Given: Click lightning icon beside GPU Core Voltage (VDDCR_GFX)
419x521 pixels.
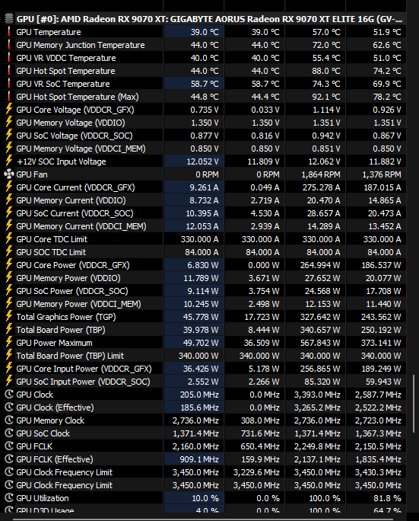Looking at the screenshot, I should pyautogui.click(x=9, y=110).
